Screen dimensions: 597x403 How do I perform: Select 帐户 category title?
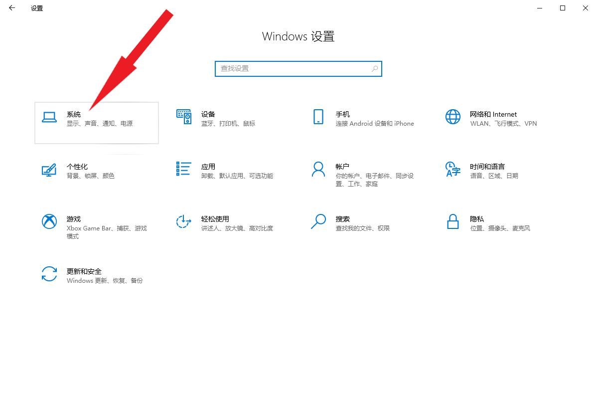pos(342,167)
